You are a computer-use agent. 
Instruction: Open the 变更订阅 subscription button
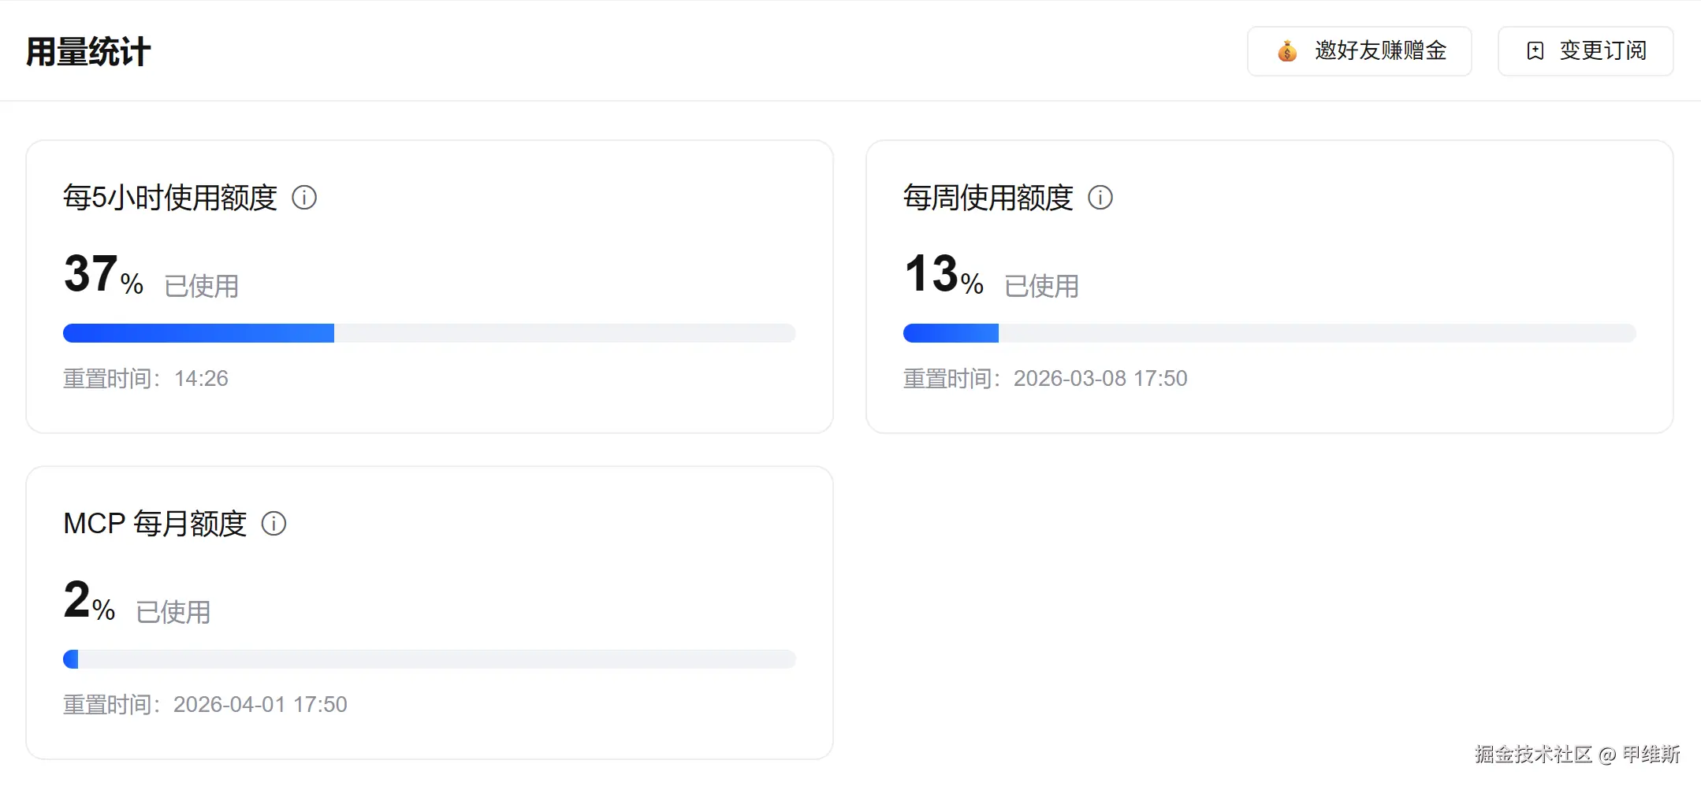coord(1586,51)
